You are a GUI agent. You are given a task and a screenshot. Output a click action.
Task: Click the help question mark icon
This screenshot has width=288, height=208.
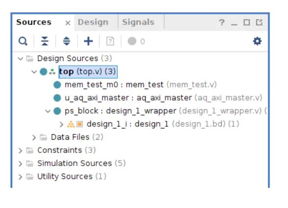[x=222, y=23]
